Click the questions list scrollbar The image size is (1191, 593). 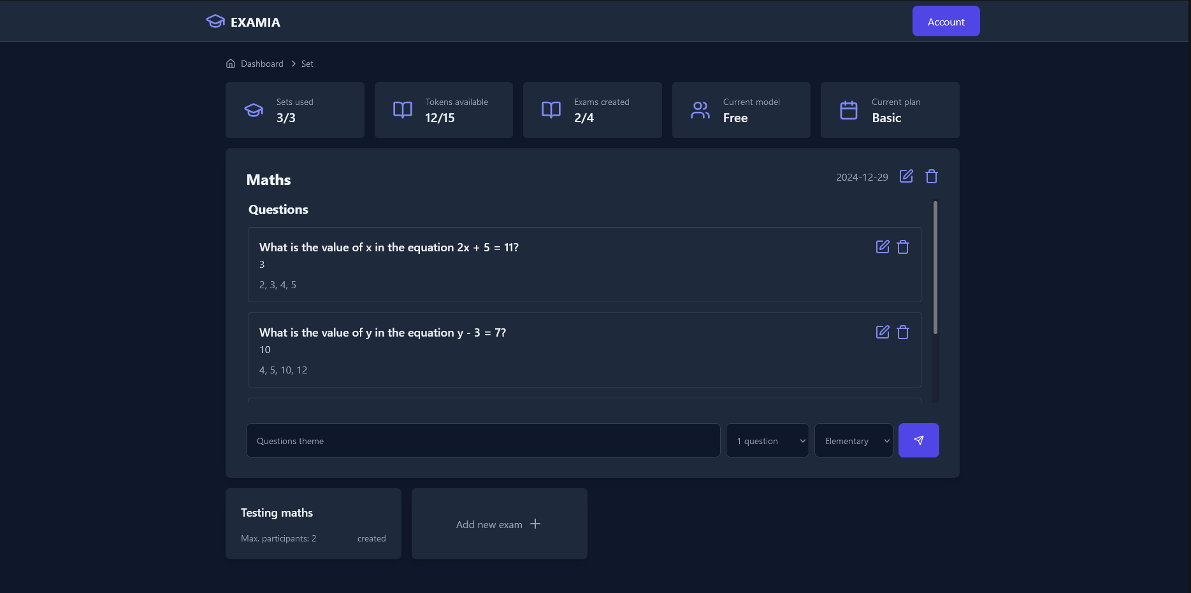click(935, 267)
